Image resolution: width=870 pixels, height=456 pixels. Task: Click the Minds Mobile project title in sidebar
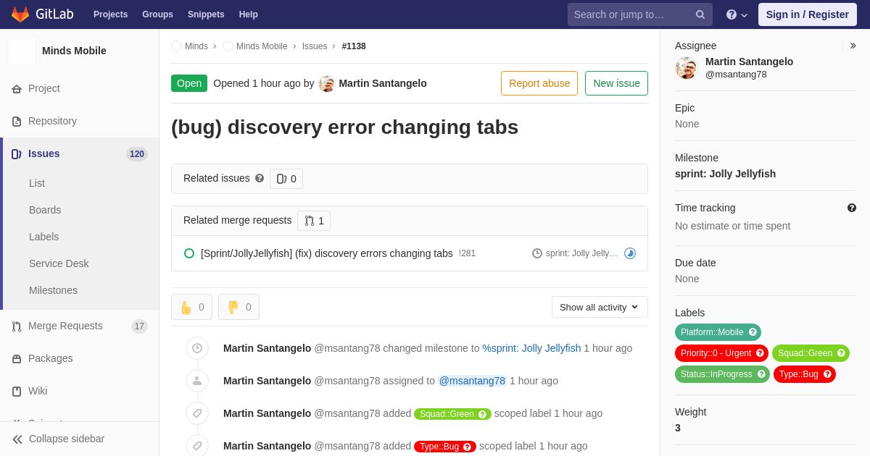[x=74, y=51]
